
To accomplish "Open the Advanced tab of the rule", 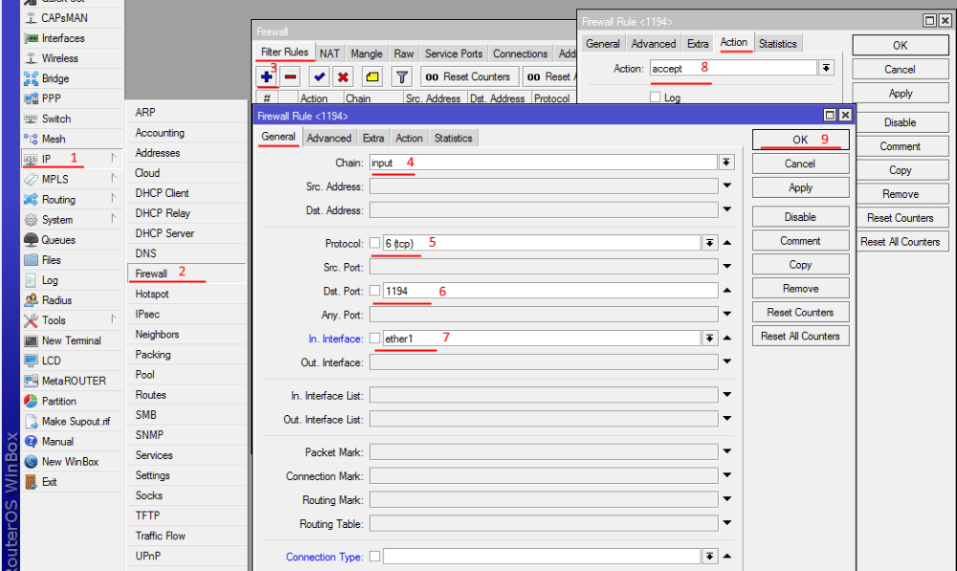I will [x=328, y=138].
